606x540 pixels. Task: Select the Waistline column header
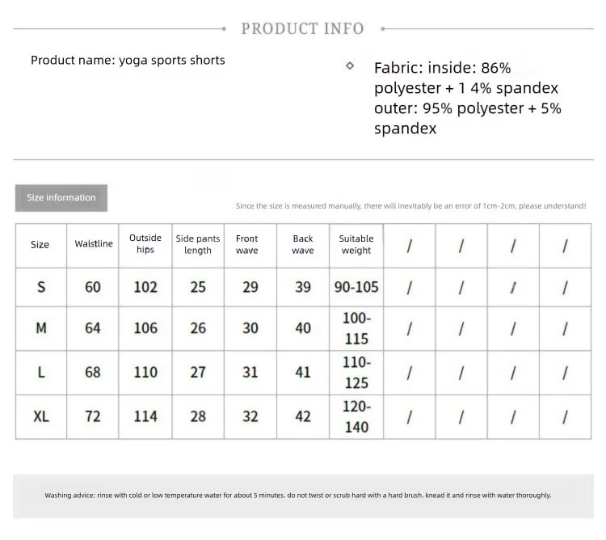[94, 244]
